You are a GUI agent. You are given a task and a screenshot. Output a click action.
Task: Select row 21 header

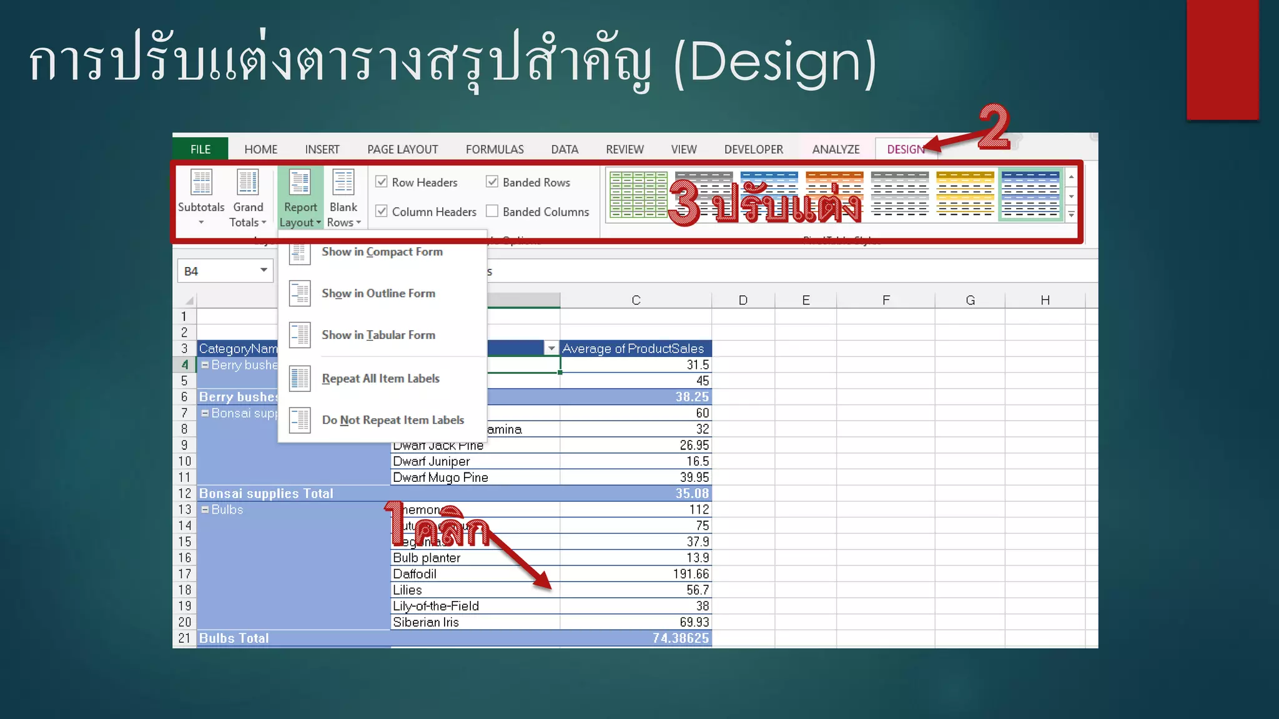point(184,638)
